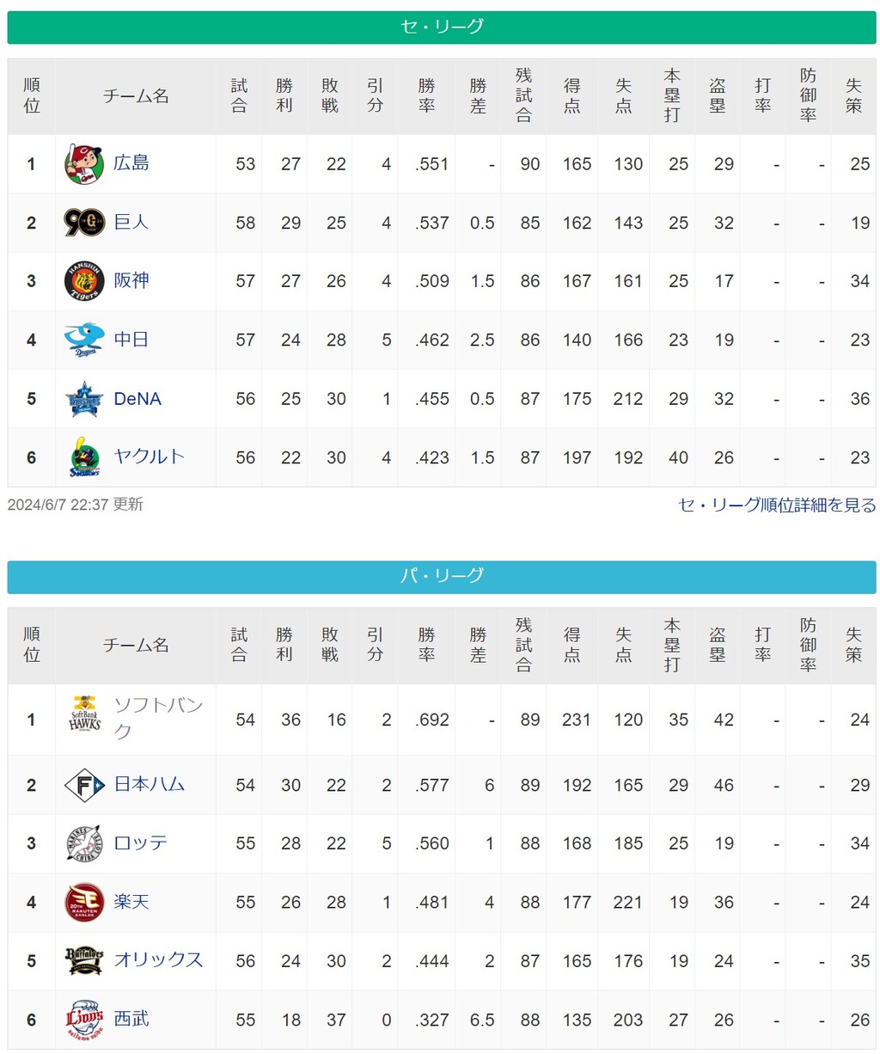The height and width of the screenshot is (1054, 880).
Task: Select the green セ・リーグ header bar
Action: pos(442,27)
